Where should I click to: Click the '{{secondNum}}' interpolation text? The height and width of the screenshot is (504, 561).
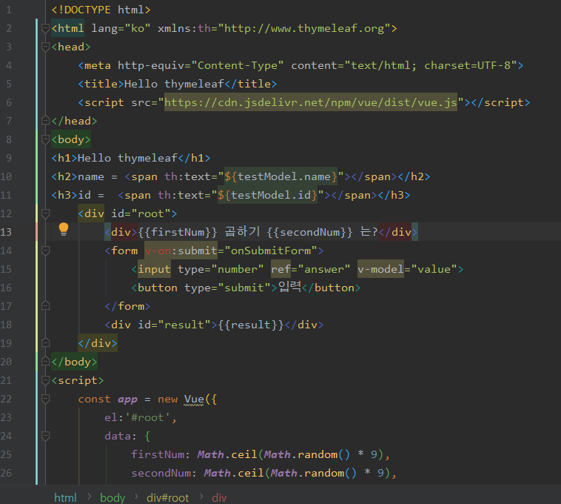tap(310, 232)
